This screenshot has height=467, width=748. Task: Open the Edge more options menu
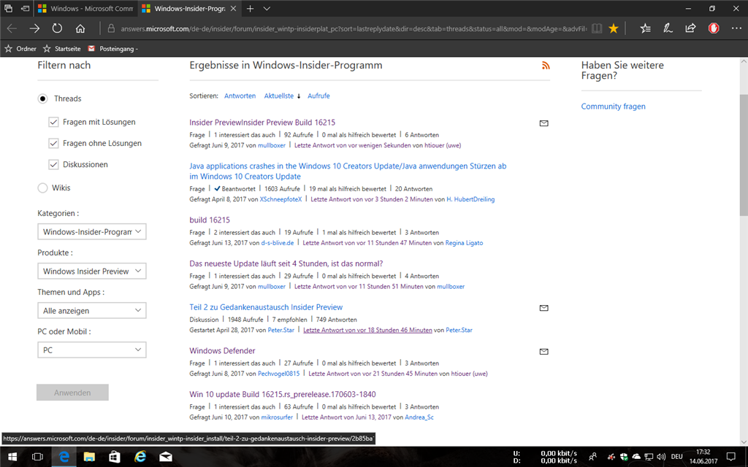[x=736, y=28]
